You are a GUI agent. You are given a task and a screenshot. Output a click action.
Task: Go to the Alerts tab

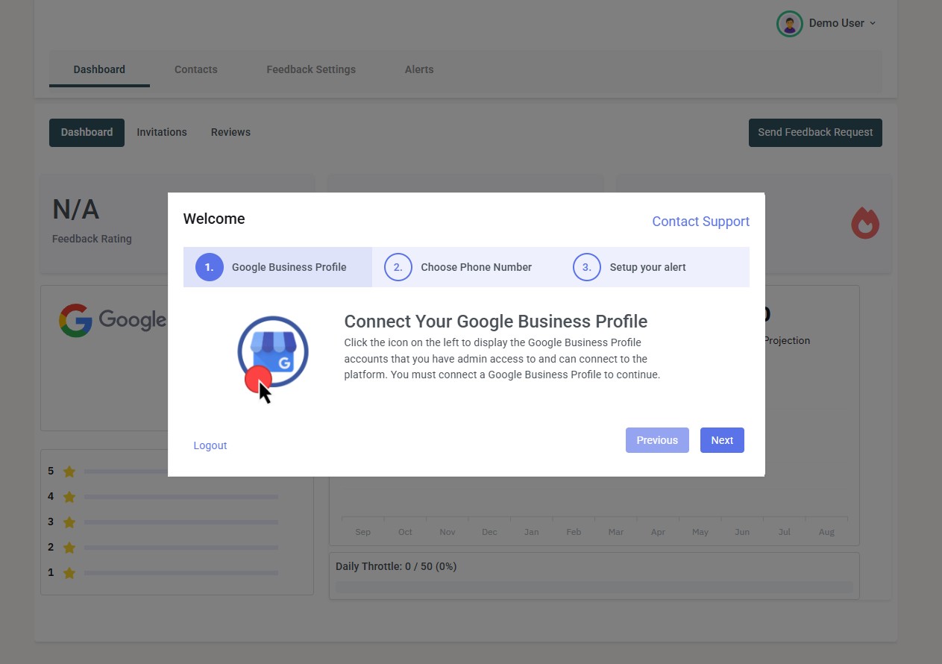[419, 69]
